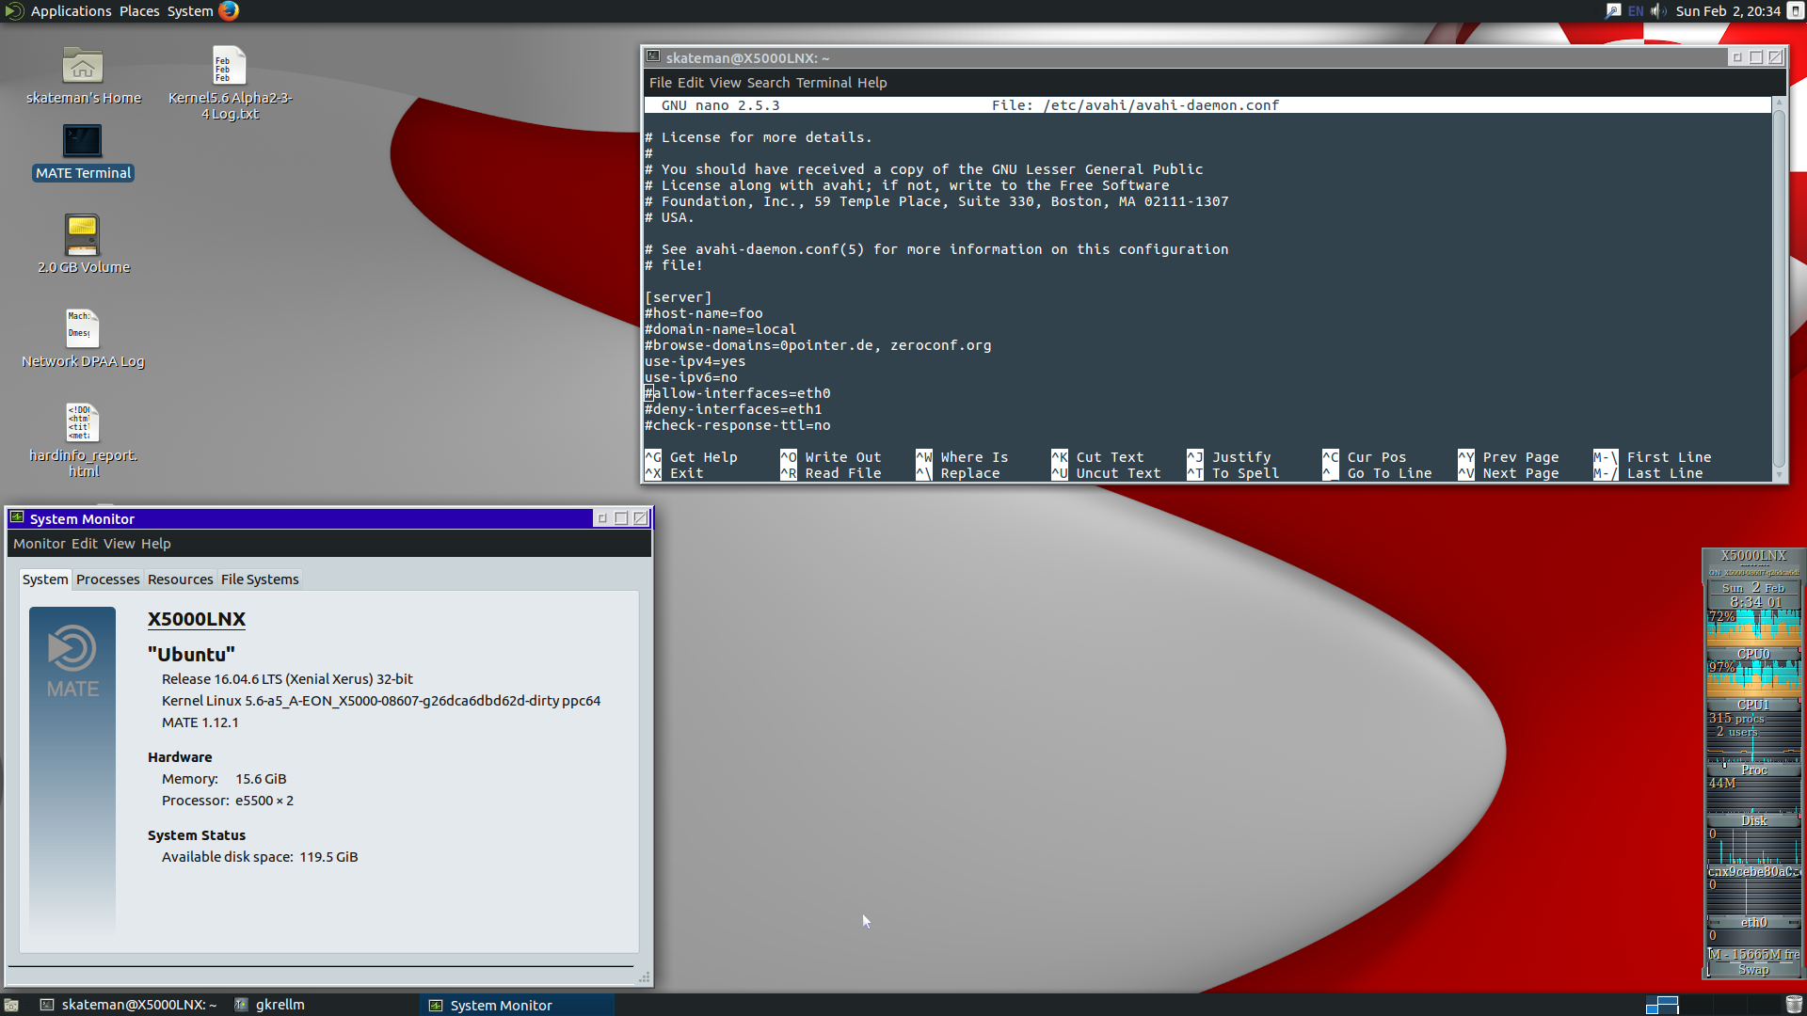Click the Write Out shortcut in nano

(831, 457)
